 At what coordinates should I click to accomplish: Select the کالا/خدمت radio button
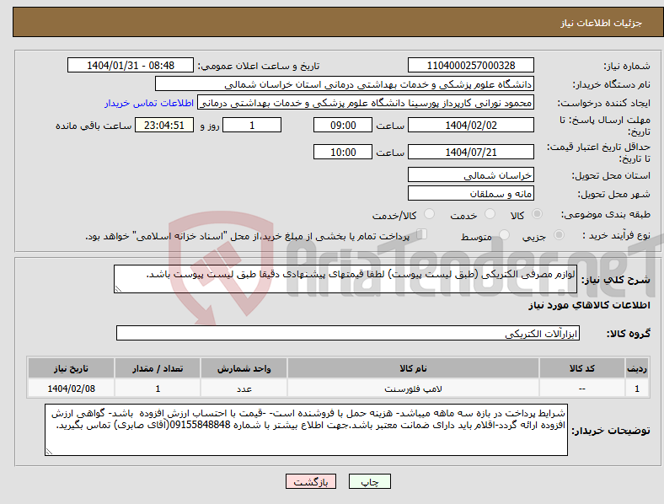(430, 214)
